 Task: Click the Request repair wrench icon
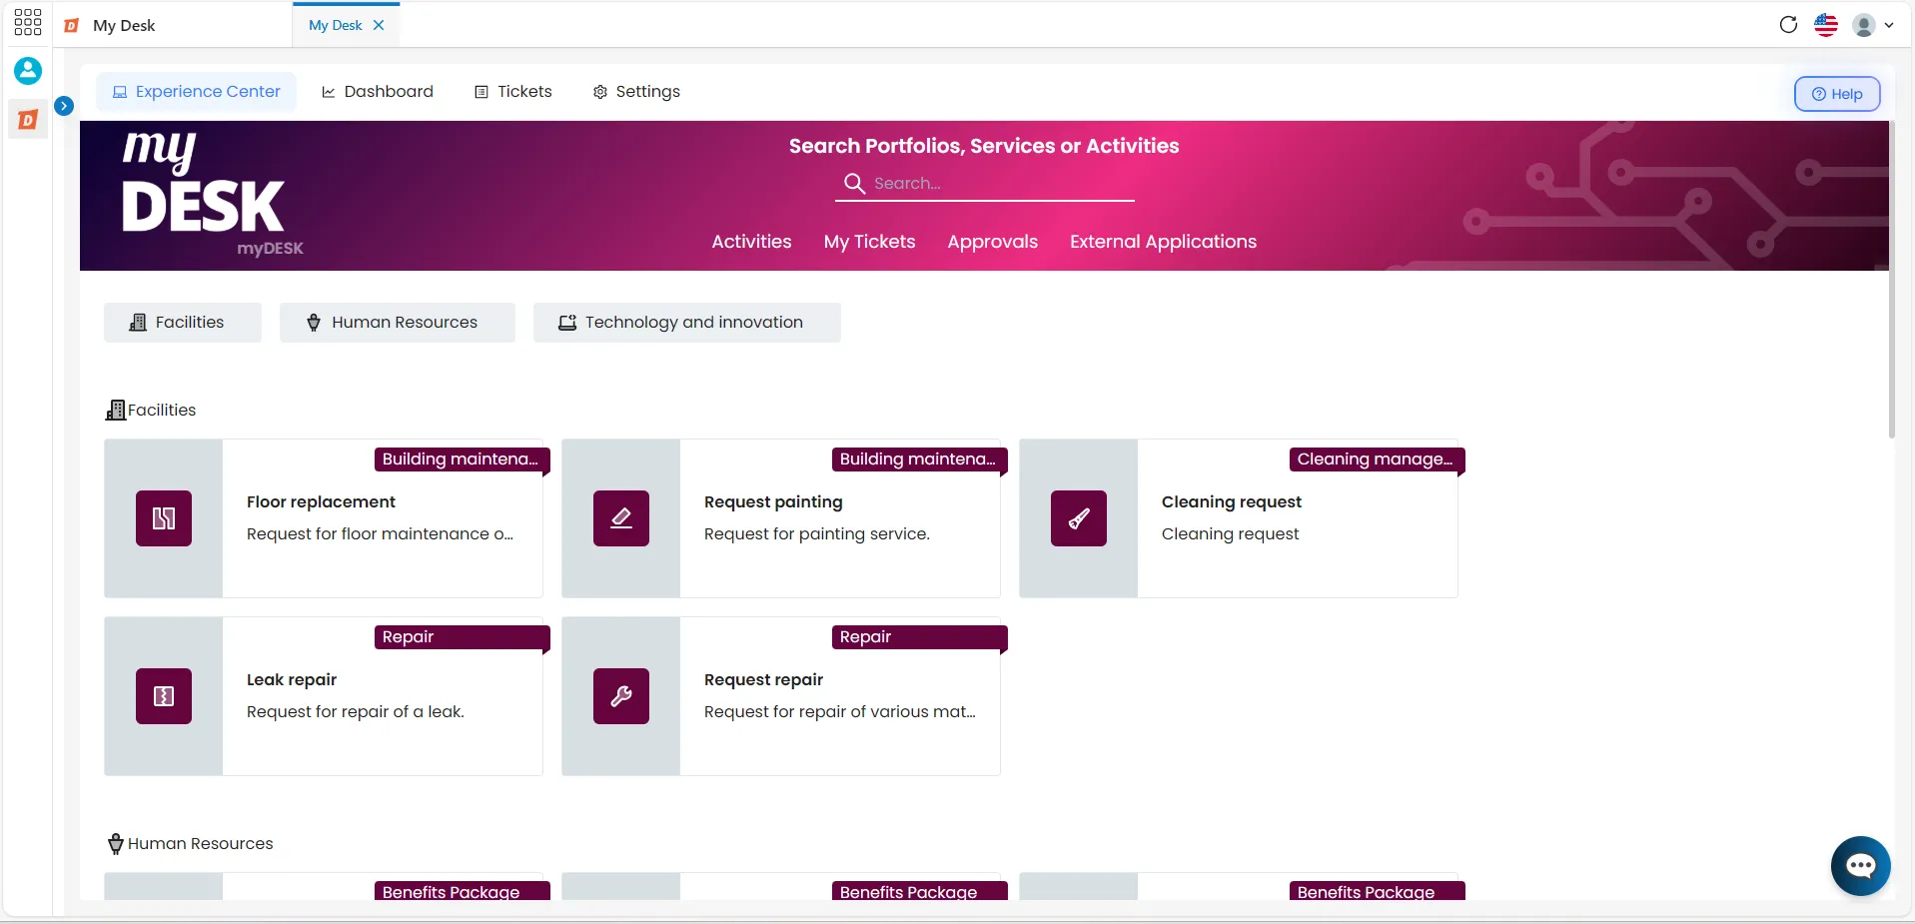click(x=621, y=696)
